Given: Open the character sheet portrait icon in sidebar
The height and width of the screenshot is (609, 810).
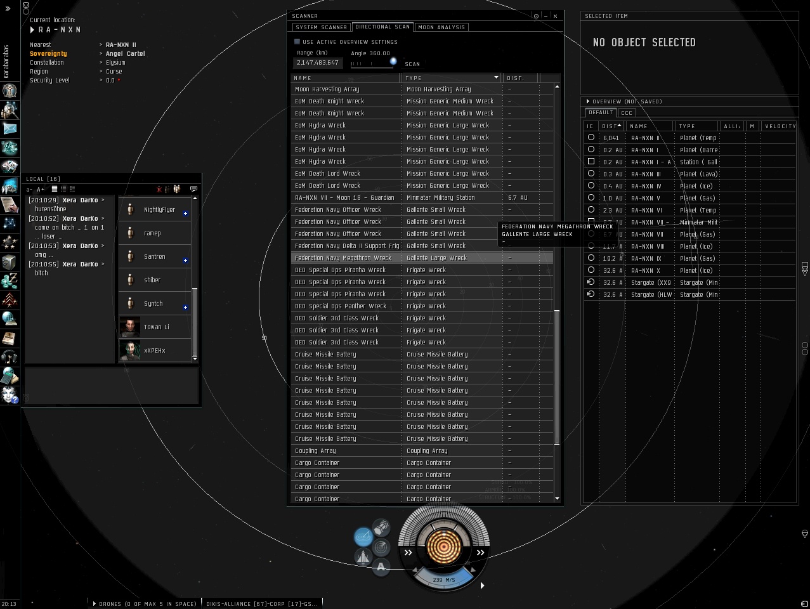Looking at the screenshot, I should pyautogui.click(x=10, y=90).
